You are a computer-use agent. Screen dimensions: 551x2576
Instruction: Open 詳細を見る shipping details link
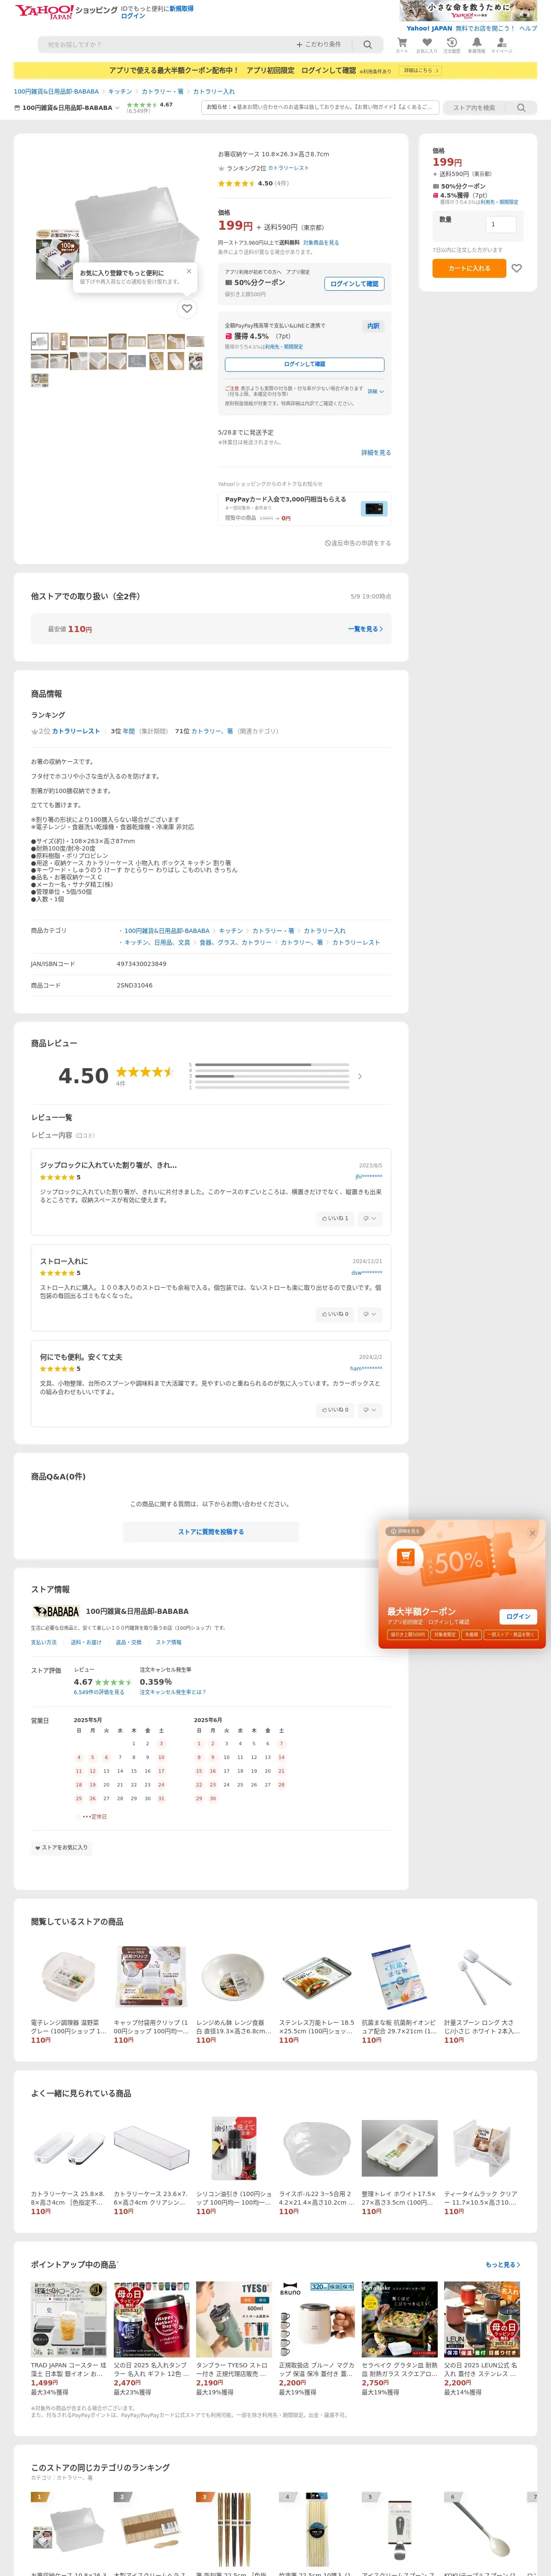click(376, 453)
